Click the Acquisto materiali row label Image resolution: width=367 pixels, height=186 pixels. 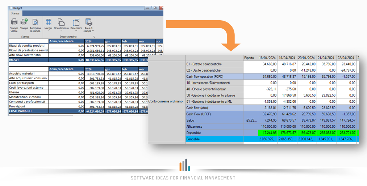pos(29,73)
